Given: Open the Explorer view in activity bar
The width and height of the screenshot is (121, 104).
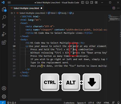Looking at the screenshot, I should (x=4, y=9).
